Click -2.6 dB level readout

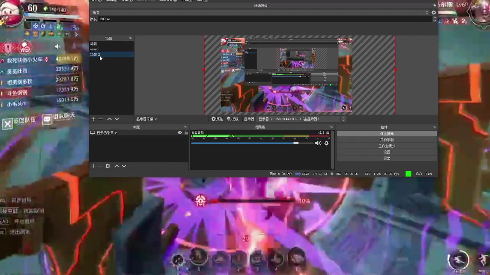tap(324, 133)
